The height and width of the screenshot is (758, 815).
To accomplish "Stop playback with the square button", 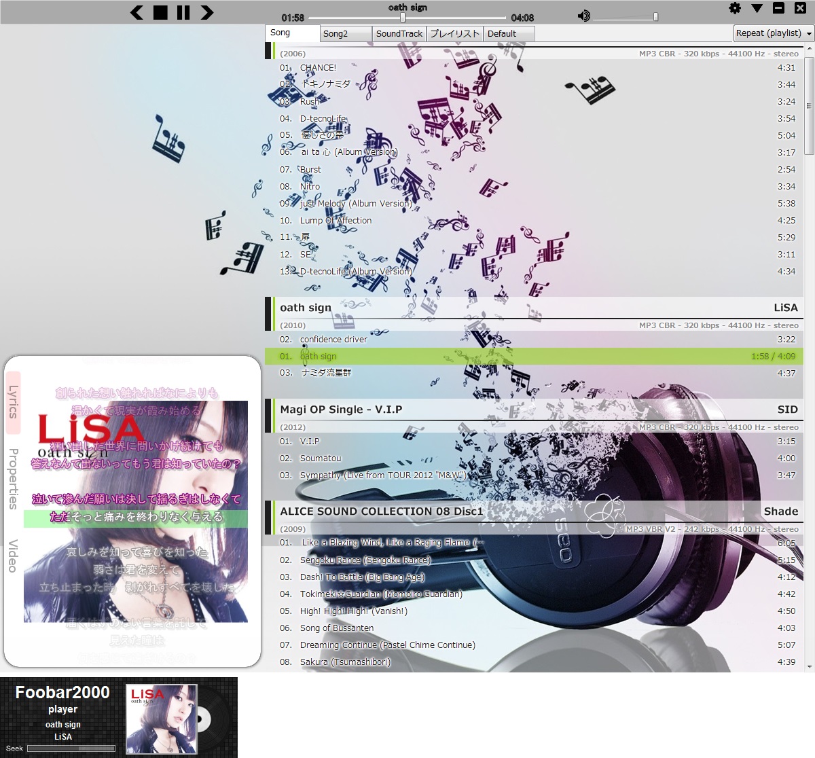I will (x=160, y=12).
